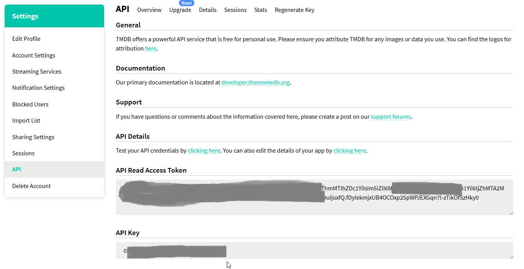The height and width of the screenshot is (269, 524).
Task: Click the 'General' section heading
Action: click(x=128, y=25)
